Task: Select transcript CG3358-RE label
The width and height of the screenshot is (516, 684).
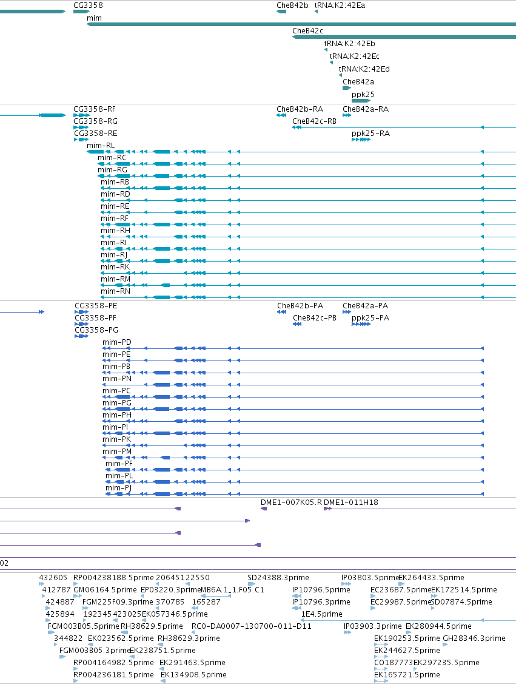Action: point(95,133)
